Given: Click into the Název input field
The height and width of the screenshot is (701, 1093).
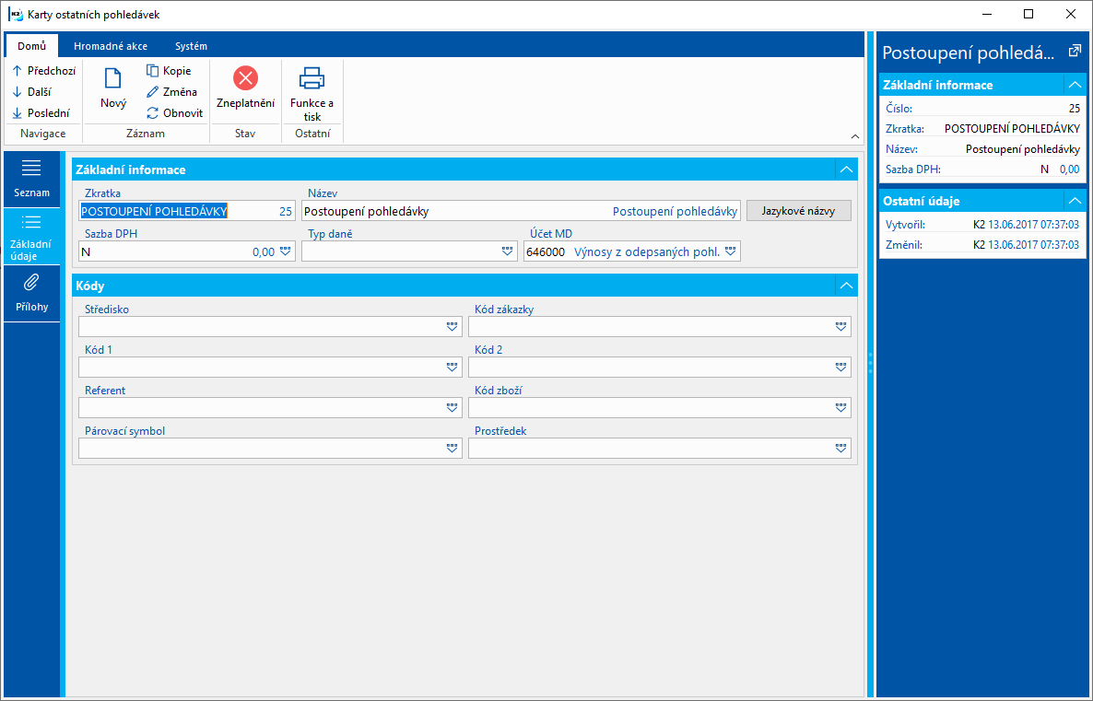Looking at the screenshot, I should [x=521, y=211].
